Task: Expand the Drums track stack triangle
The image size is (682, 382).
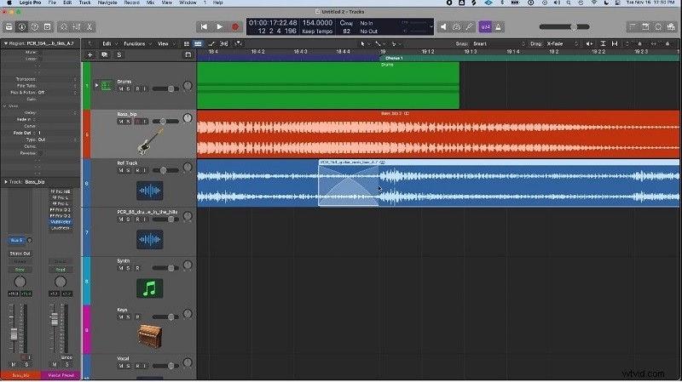Action: 96,85
